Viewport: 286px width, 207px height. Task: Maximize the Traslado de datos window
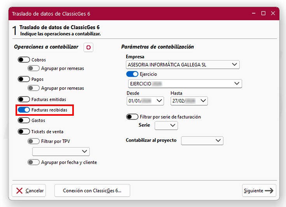(263, 13)
